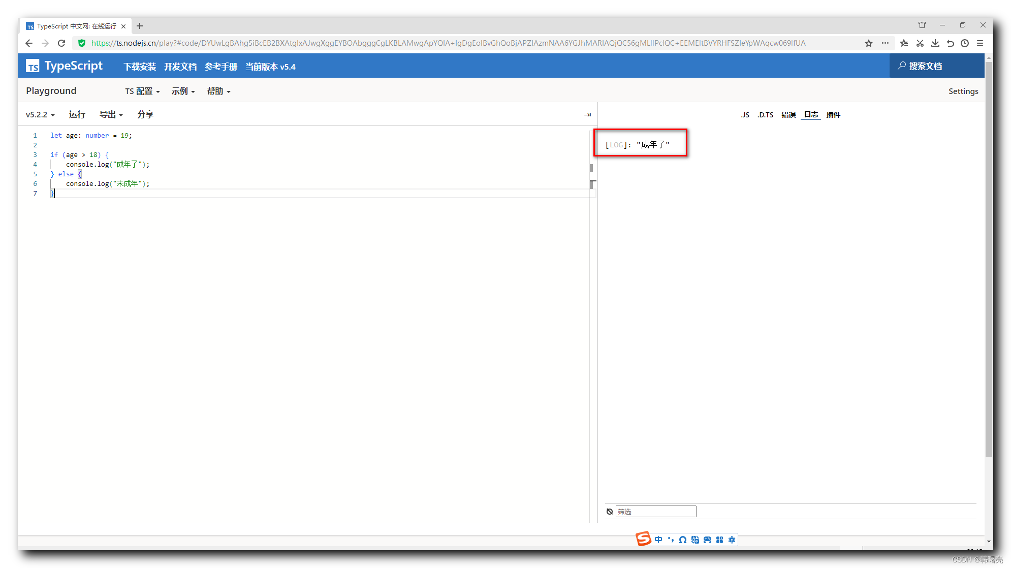
Task: Expand the 导出 export dropdown
Action: [111, 115]
